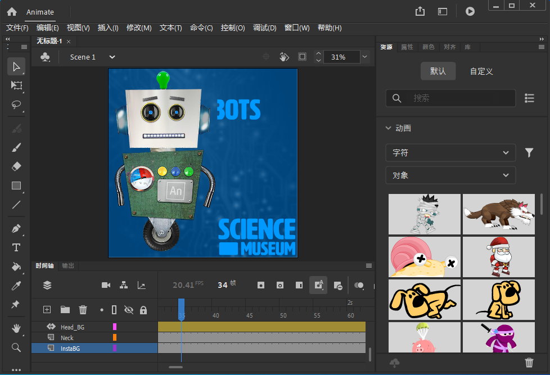Viewport: 550px width, 375px height.
Task: Select the Zoom magnifier tool
Action: (x=16, y=347)
